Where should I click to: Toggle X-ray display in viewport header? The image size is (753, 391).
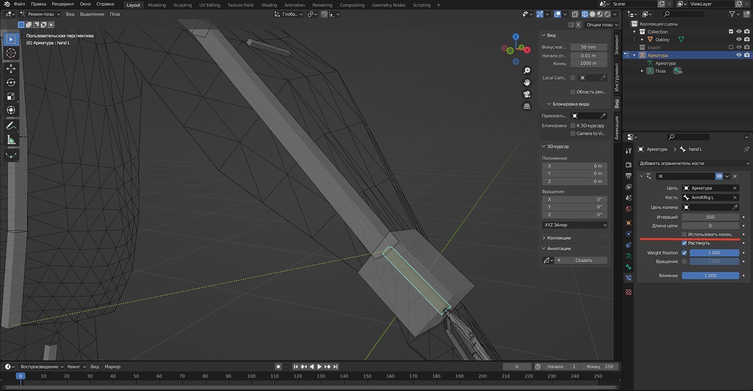pyautogui.click(x=575, y=14)
